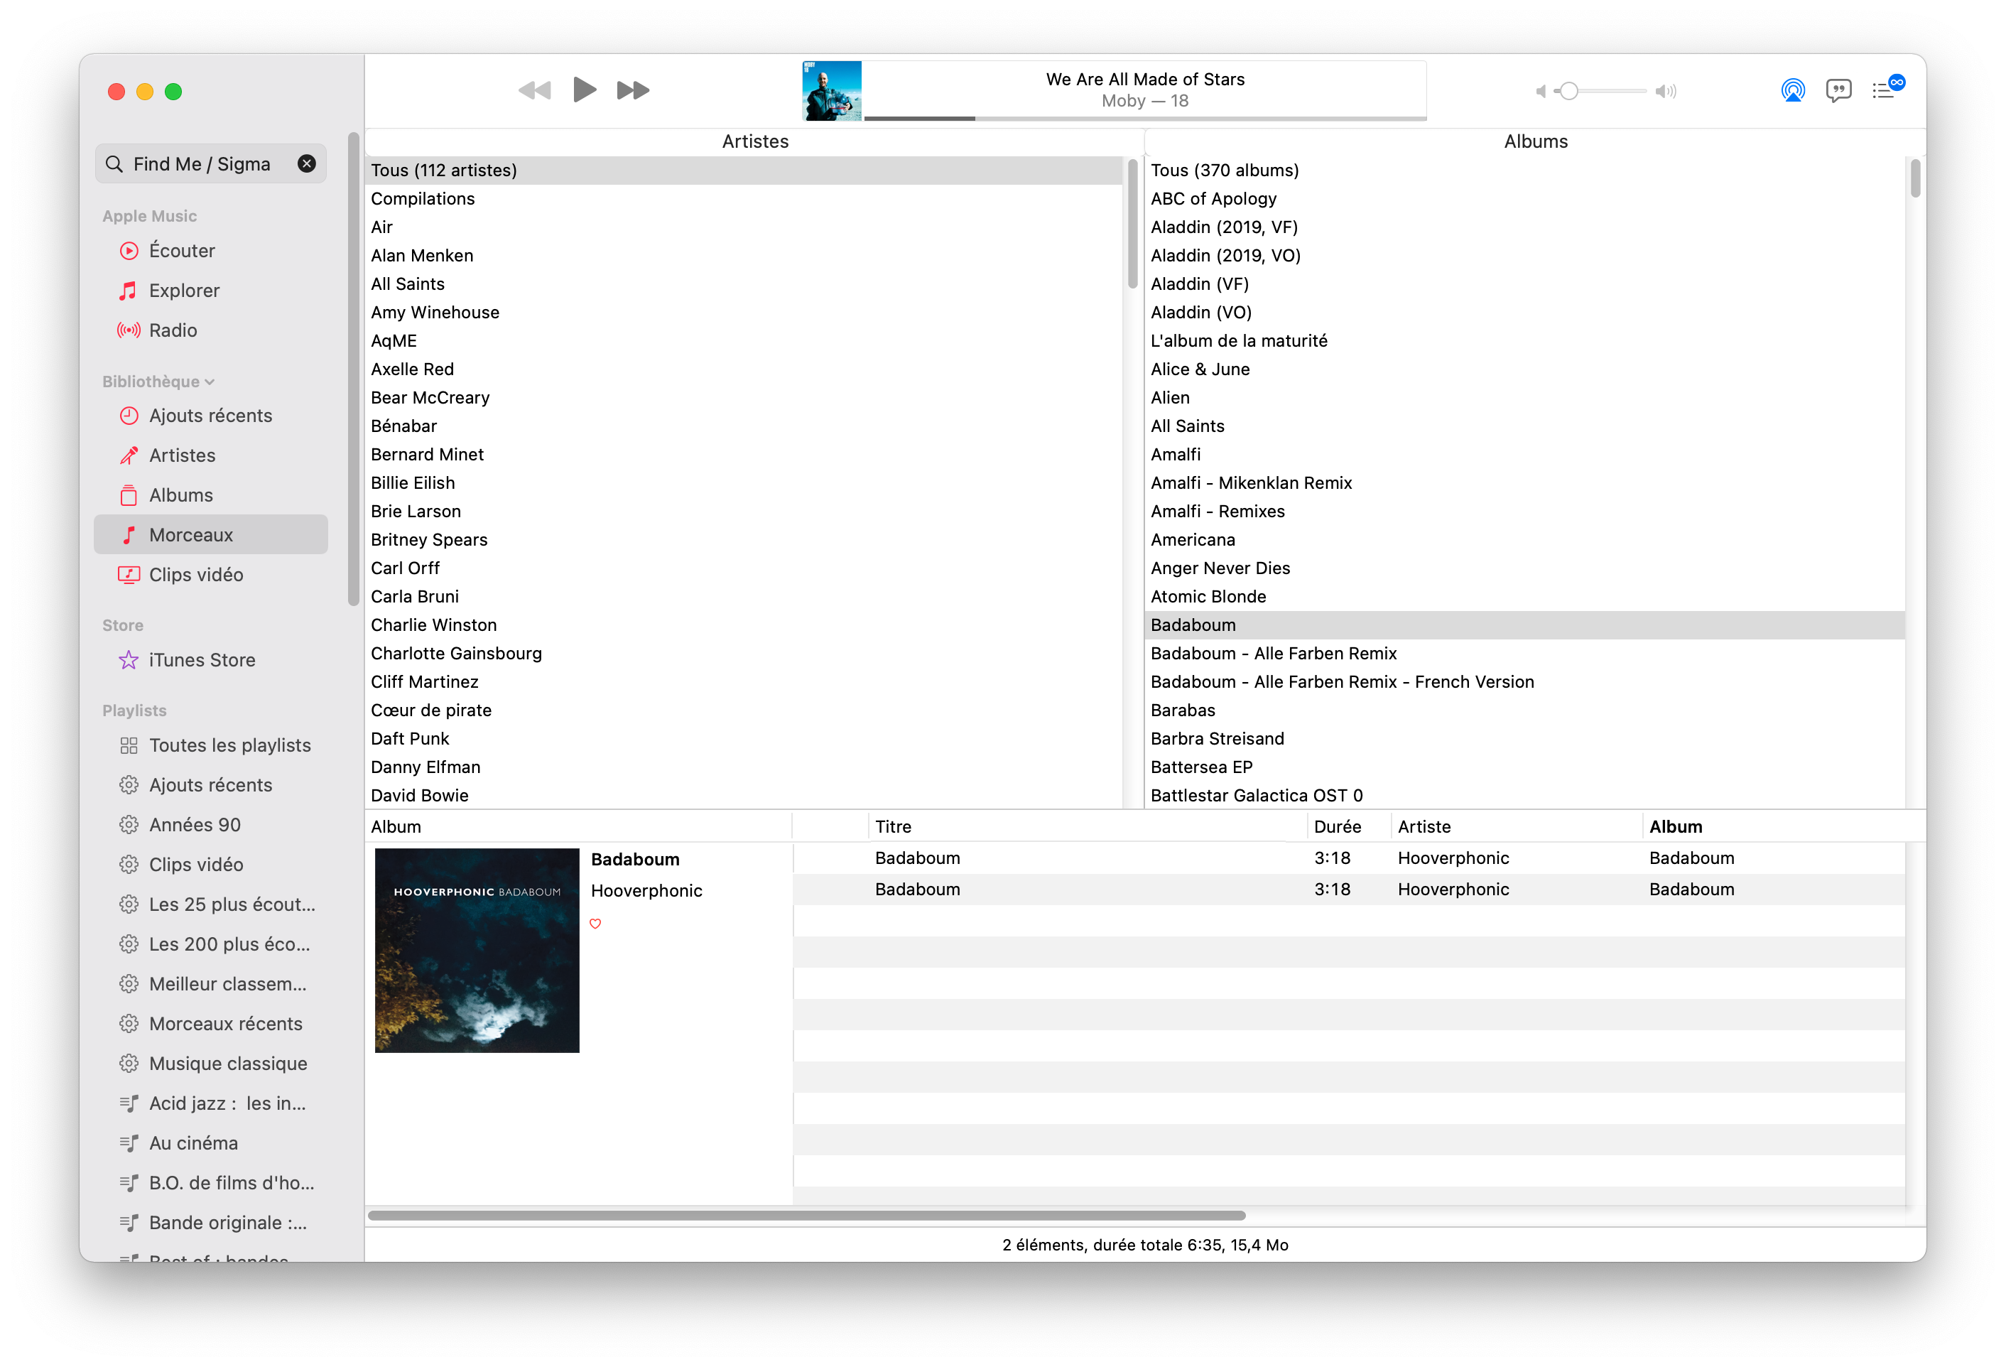Open B.O. de films d'horreur playlist
This screenshot has width=2006, height=1367.
pyautogui.click(x=212, y=1182)
